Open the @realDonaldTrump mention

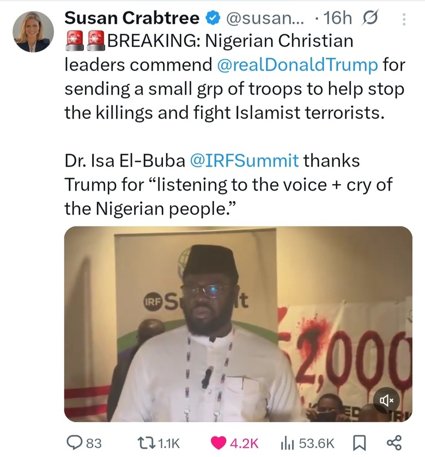tap(297, 65)
